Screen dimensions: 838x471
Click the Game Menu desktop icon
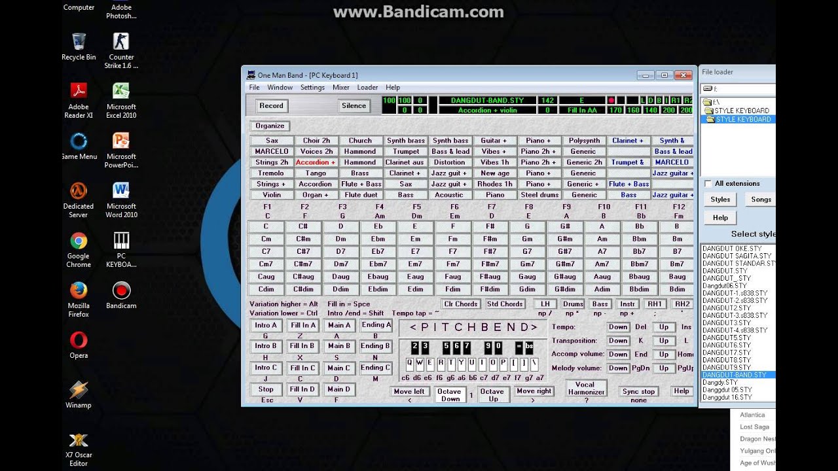79,146
